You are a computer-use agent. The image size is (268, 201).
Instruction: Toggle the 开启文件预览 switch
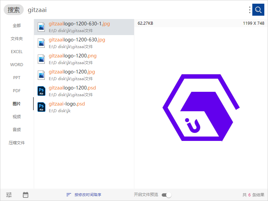[x=166, y=195]
